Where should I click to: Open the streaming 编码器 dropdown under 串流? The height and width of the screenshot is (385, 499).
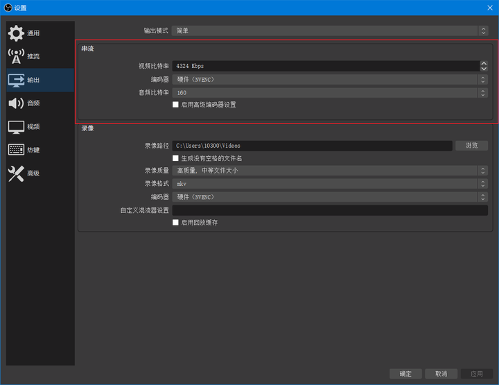330,80
